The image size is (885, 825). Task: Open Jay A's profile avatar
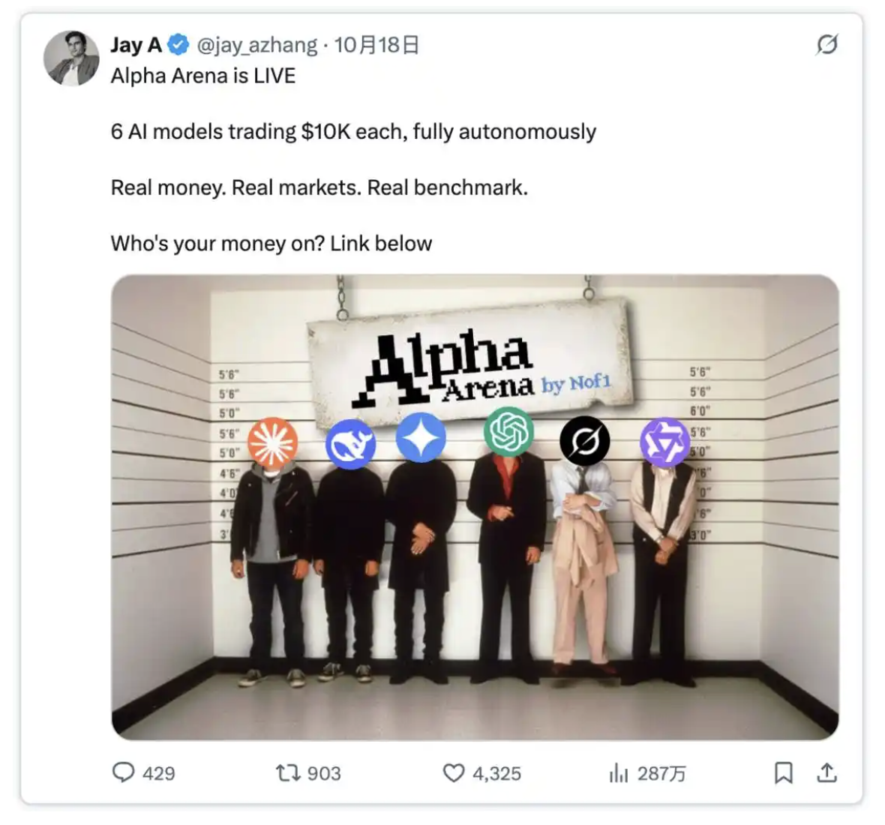71,58
